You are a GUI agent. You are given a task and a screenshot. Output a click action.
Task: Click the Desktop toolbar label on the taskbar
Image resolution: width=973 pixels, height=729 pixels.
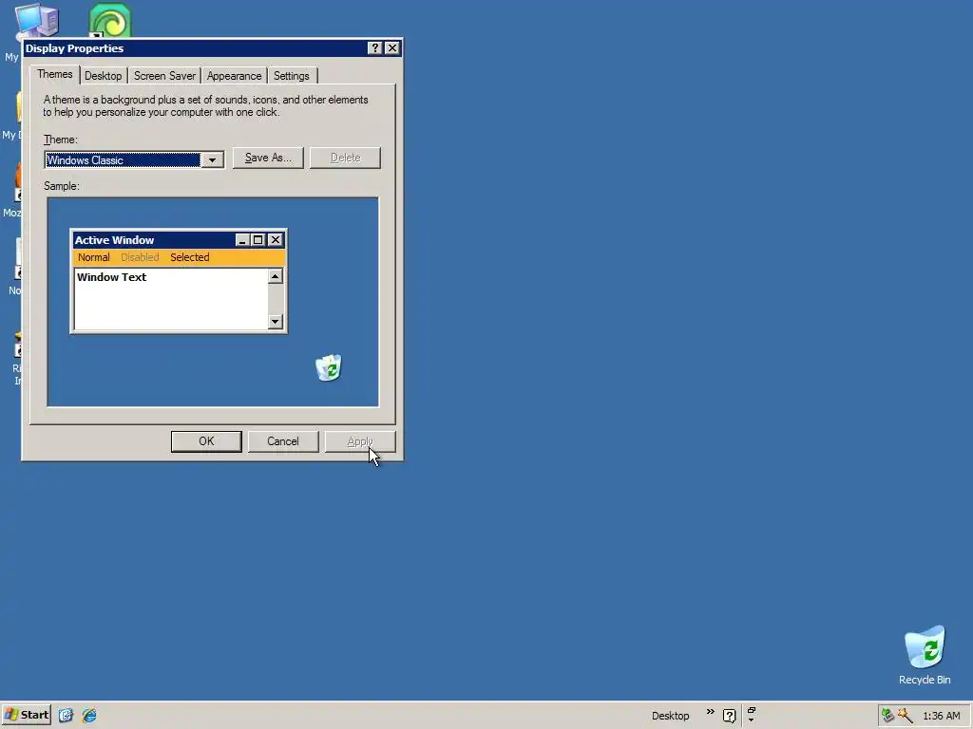tap(670, 716)
